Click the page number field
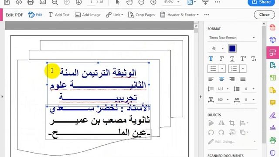This screenshot has height=157, width=279. coord(91,2)
